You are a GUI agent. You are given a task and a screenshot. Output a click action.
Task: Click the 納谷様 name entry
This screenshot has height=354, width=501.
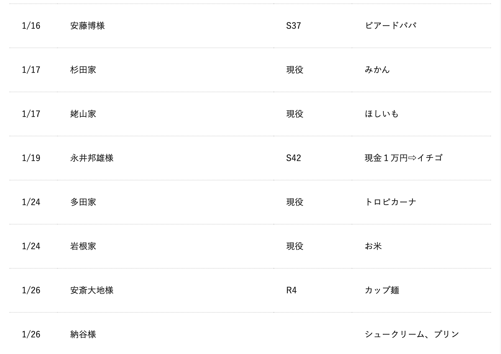tap(83, 334)
